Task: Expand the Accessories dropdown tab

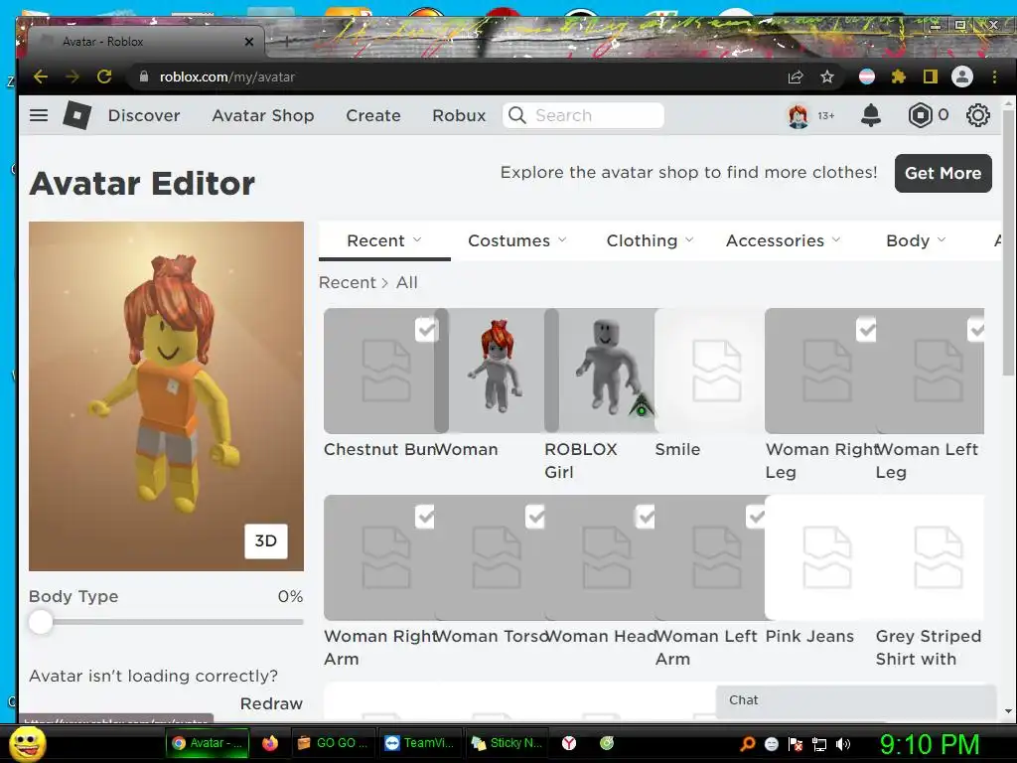Action: tap(783, 240)
